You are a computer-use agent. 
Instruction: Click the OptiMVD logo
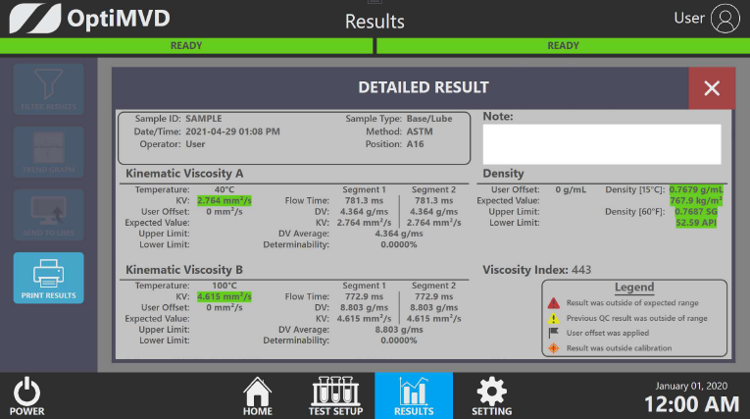click(x=89, y=19)
